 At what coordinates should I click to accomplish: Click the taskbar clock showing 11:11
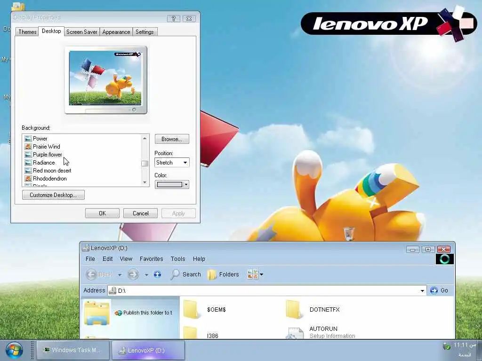pos(465,345)
